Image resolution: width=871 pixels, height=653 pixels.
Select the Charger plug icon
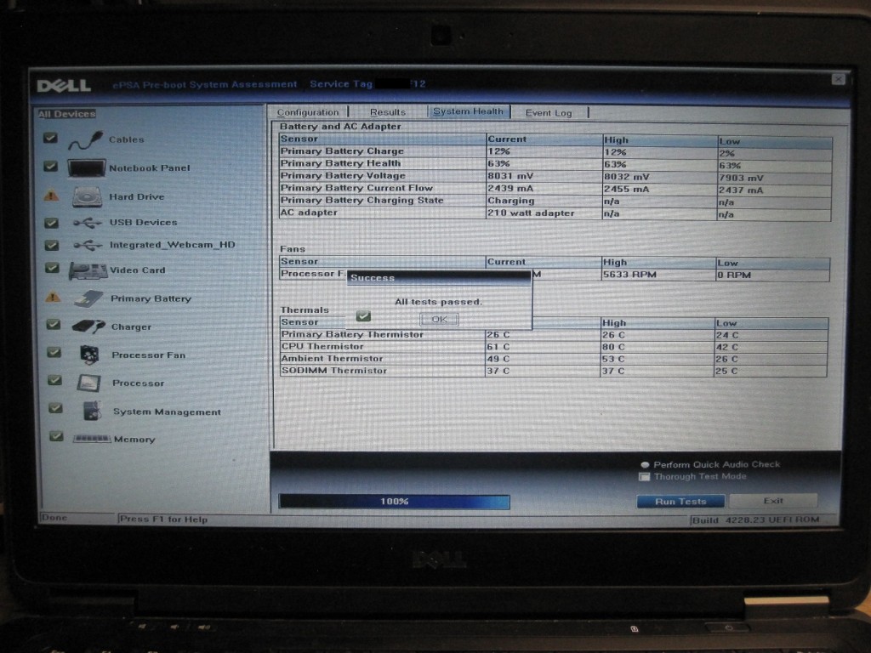point(88,326)
